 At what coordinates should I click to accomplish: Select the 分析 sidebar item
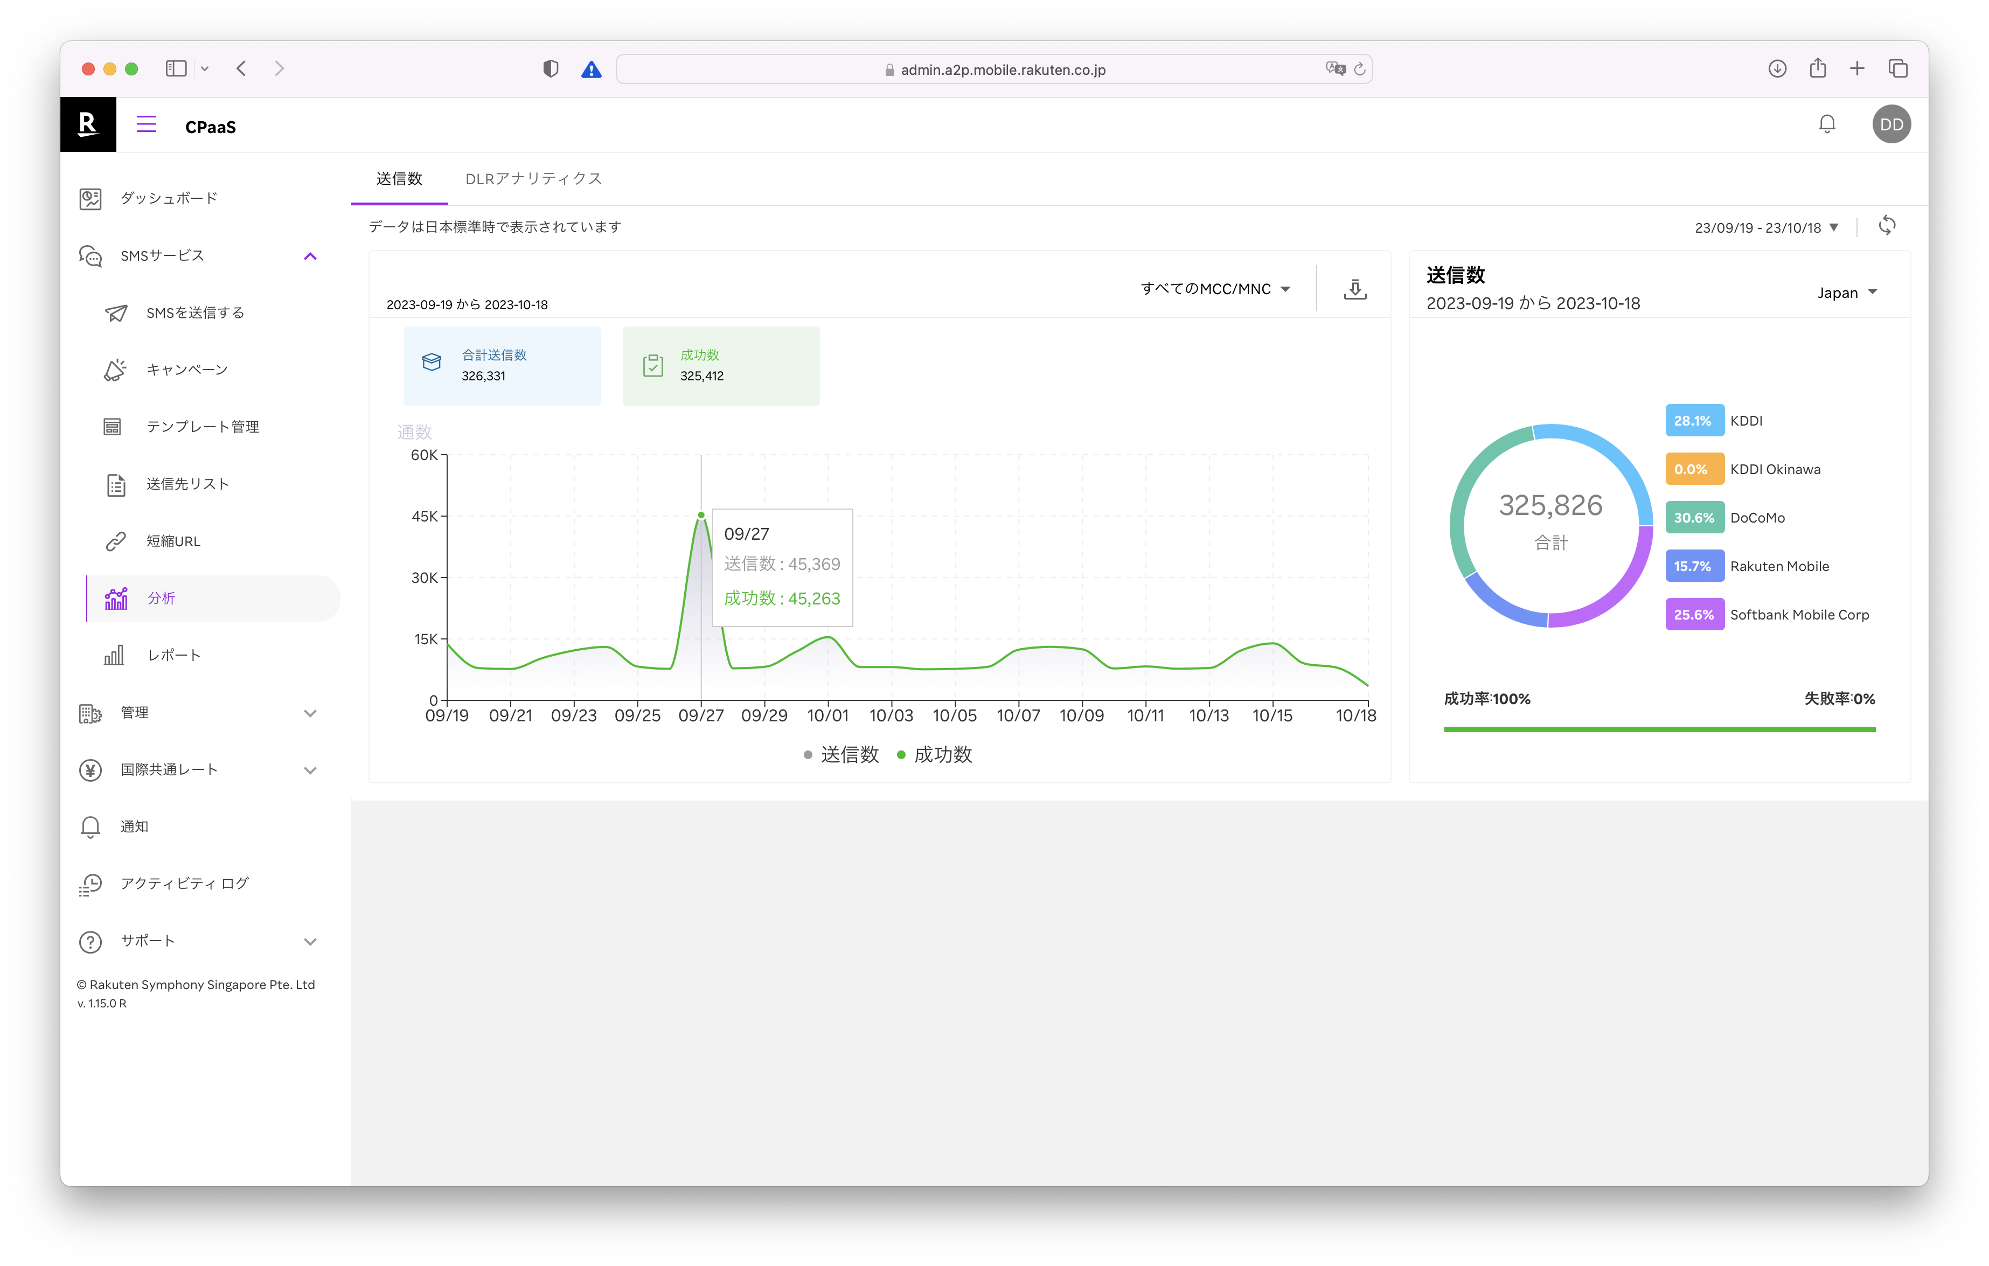[213, 599]
